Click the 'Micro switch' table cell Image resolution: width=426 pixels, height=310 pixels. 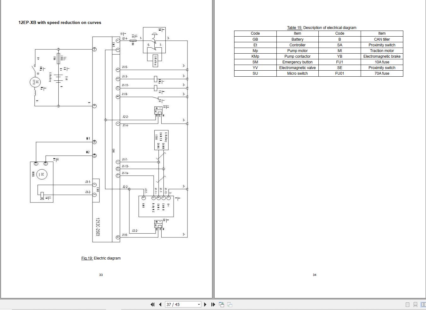point(298,73)
